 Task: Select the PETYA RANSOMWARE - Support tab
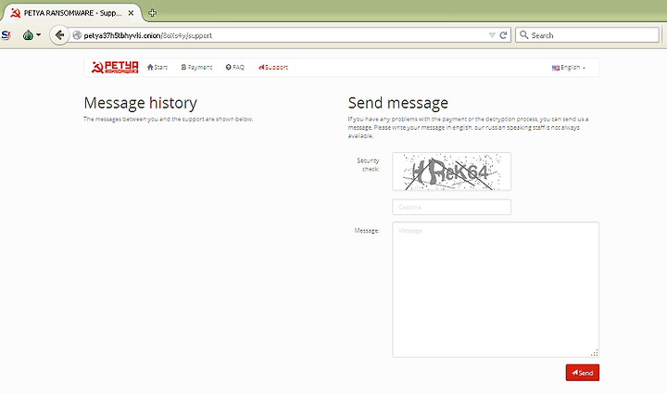[72, 13]
